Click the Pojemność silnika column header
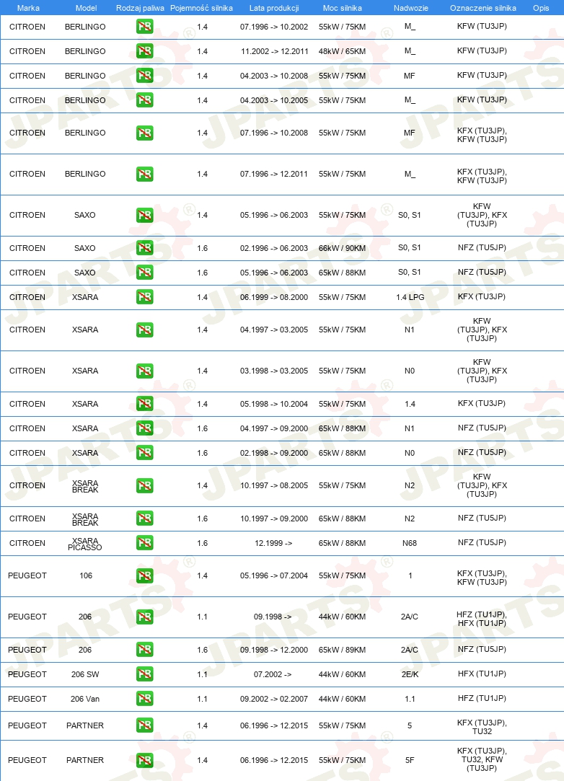This screenshot has height=781, width=564. point(201,8)
